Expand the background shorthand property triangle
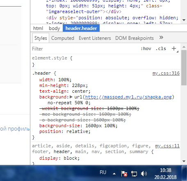Screen dimensions: 187x181 coord(71,97)
